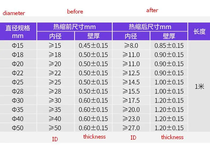The height and width of the screenshot is (159, 210).
Task: Select the Φ22 row label
Action: (18, 73)
